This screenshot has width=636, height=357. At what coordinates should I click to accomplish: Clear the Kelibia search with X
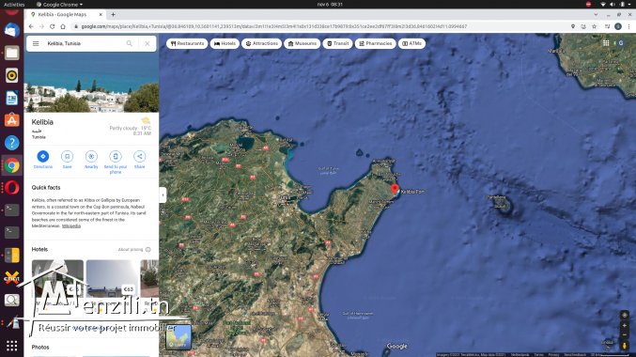(147, 43)
